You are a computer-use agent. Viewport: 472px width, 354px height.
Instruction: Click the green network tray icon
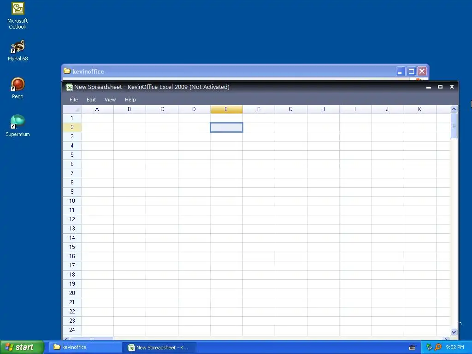(x=429, y=347)
